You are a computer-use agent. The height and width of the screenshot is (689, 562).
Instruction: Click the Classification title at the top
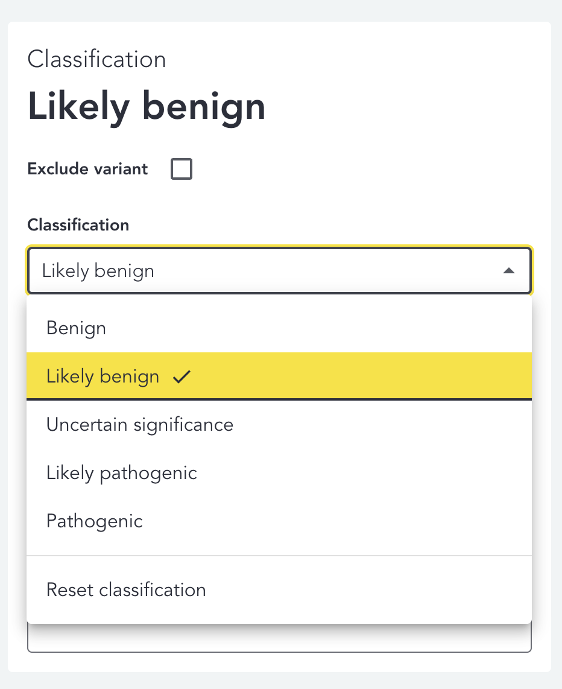pyautogui.click(x=96, y=60)
